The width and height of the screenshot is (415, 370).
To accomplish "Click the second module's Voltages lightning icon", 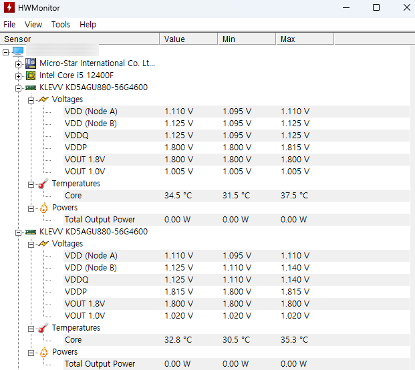I will click(x=43, y=244).
